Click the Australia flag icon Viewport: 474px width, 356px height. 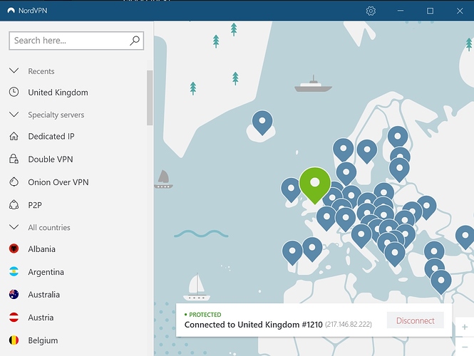(14, 294)
